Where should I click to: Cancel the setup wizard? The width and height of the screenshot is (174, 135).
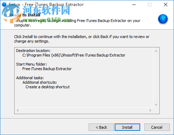[x=157, y=127]
